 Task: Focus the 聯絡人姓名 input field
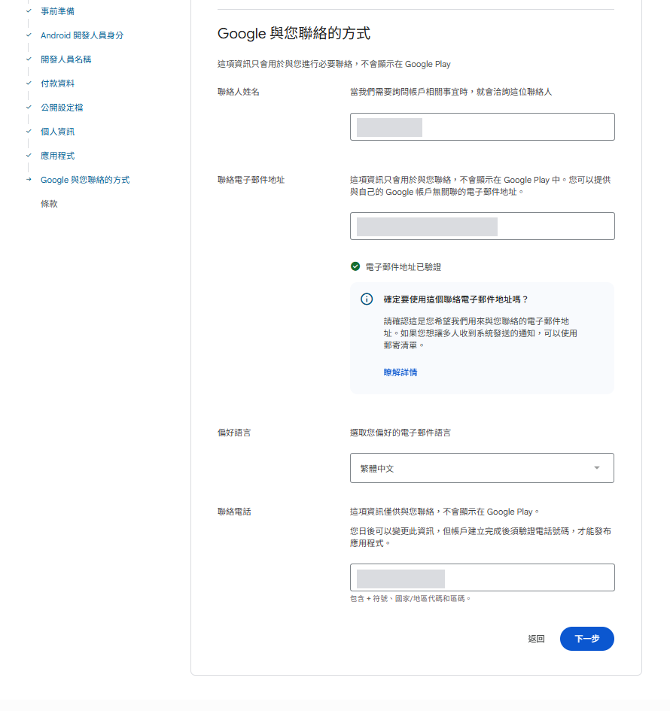tap(483, 127)
